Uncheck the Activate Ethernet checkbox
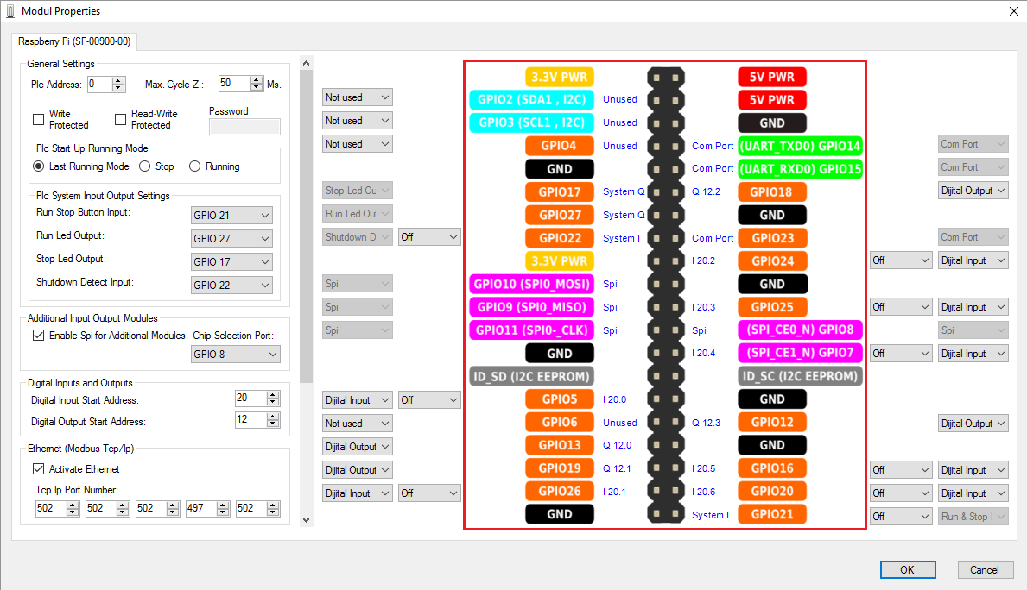Image resolution: width=1027 pixels, height=590 pixels. (38, 469)
